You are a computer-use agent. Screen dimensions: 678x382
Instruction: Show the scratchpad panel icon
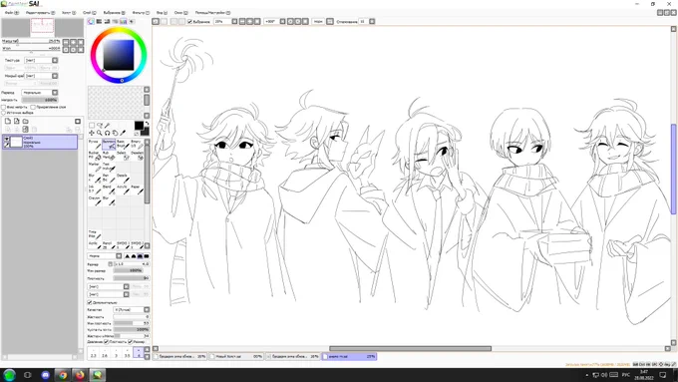pos(132,21)
